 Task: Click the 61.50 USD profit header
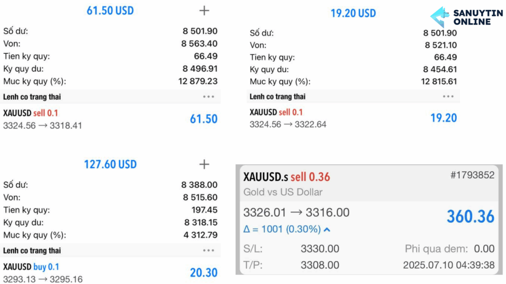pos(110,11)
